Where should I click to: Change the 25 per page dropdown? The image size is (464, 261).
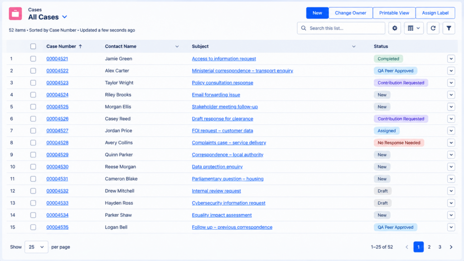36,247
